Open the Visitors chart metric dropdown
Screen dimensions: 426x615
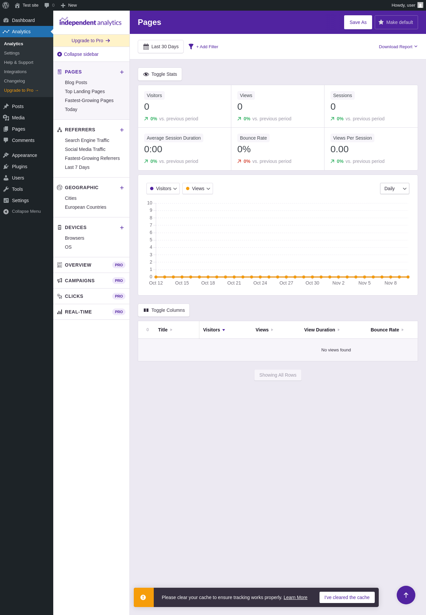163,188
